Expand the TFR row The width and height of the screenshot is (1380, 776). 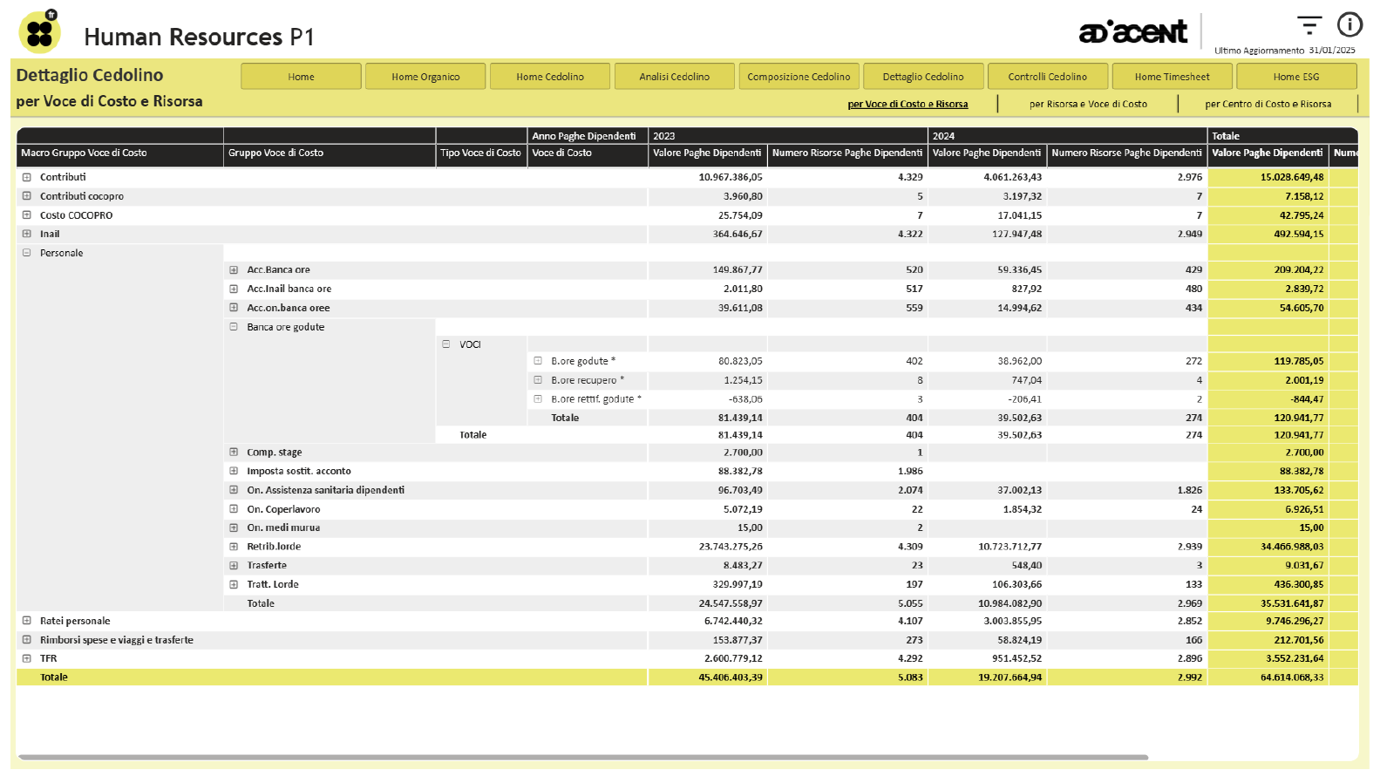pyautogui.click(x=27, y=658)
